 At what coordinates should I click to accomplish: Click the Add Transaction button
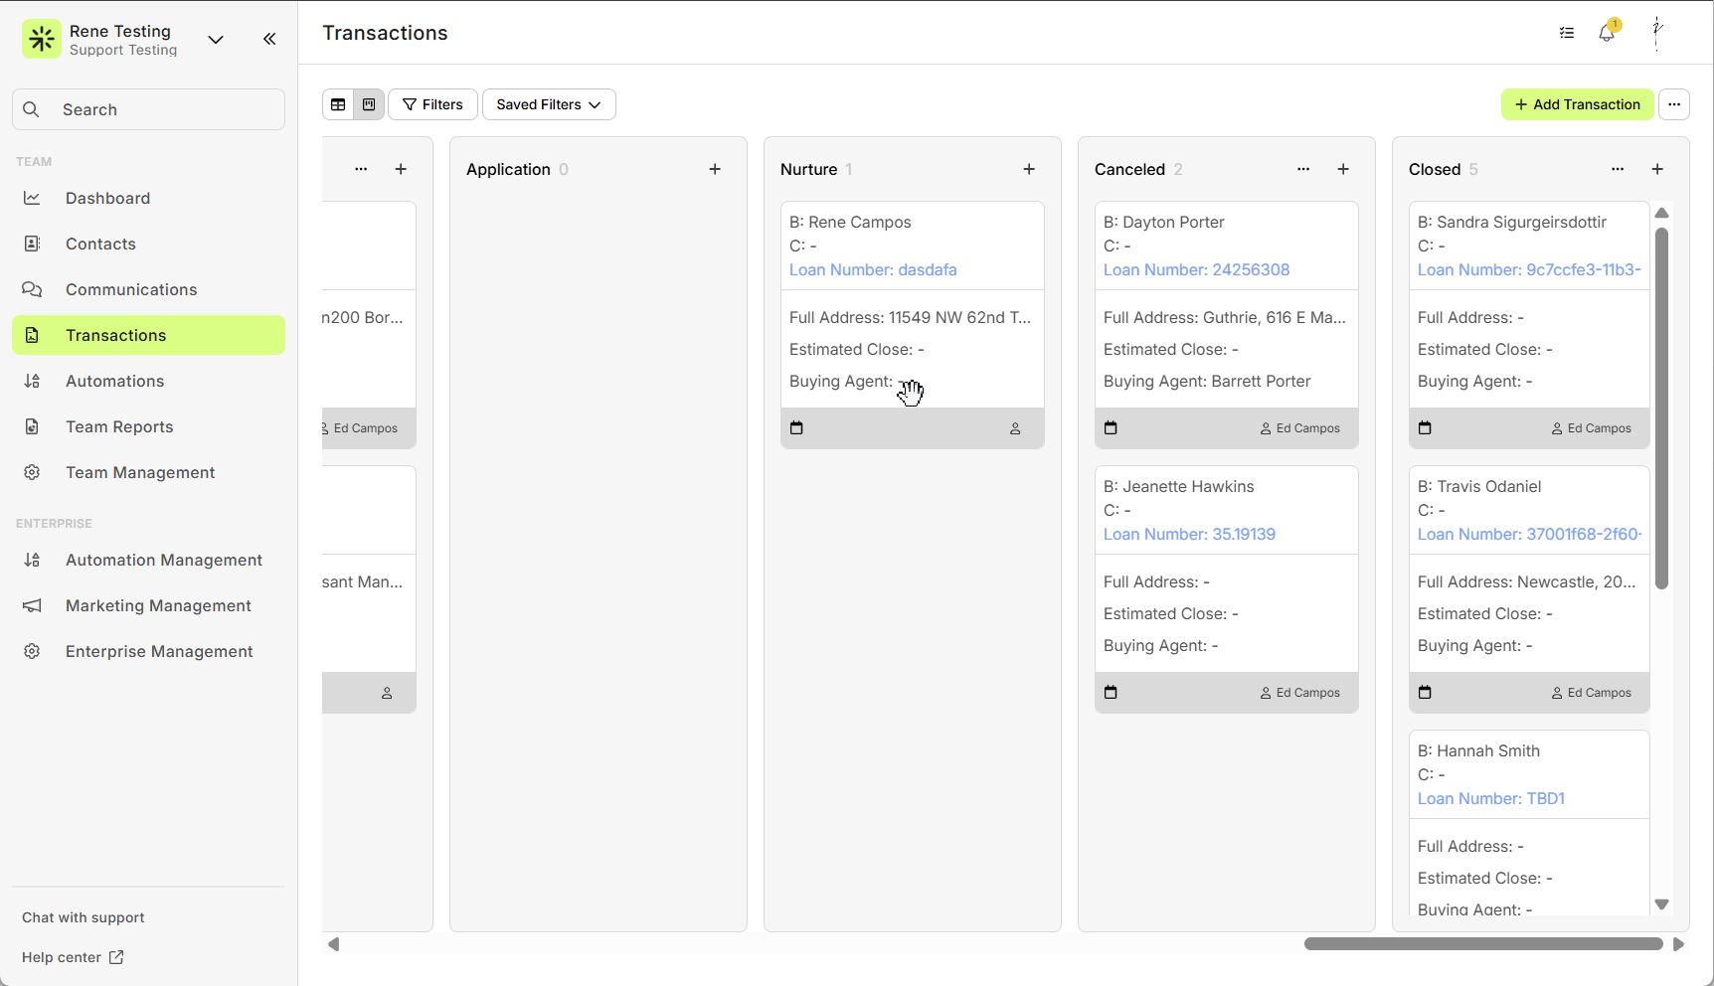pyautogui.click(x=1577, y=104)
